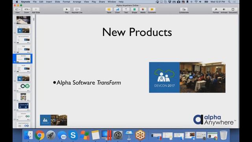Click the New Products slide title
Viewport: 252px width, 142px height.
click(137, 32)
